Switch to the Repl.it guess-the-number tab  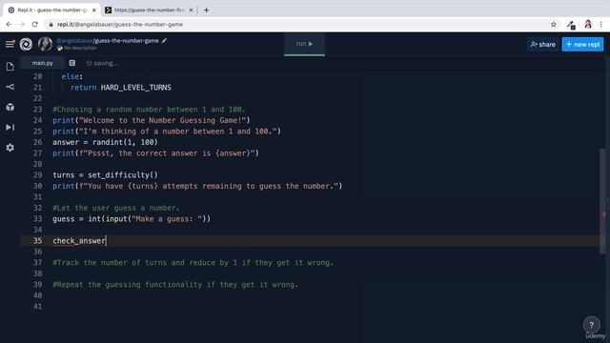51,10
